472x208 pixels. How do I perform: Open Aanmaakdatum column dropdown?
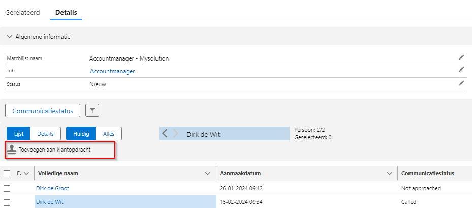(390, 174)
